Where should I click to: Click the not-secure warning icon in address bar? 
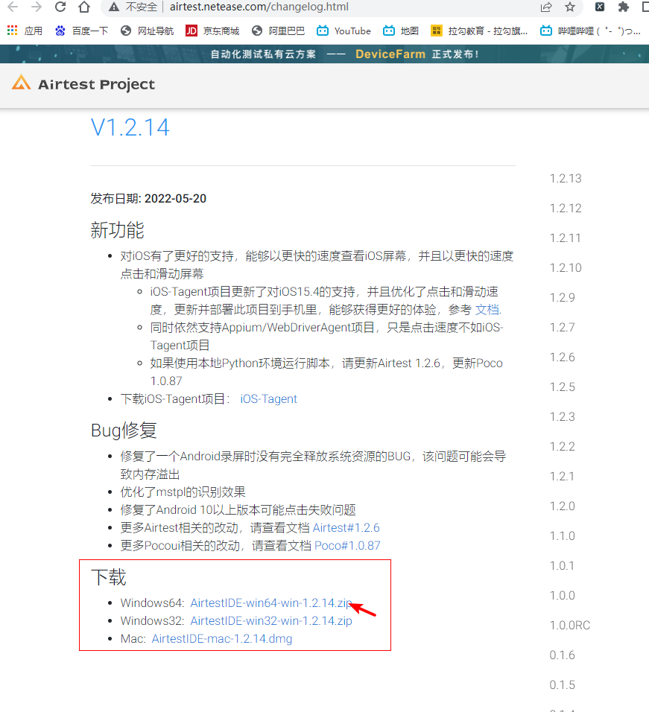[114, 7]
